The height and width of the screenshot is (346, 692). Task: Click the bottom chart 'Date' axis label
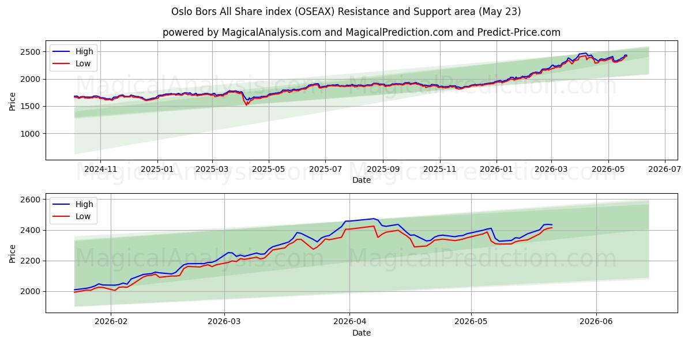pos(362,333)
